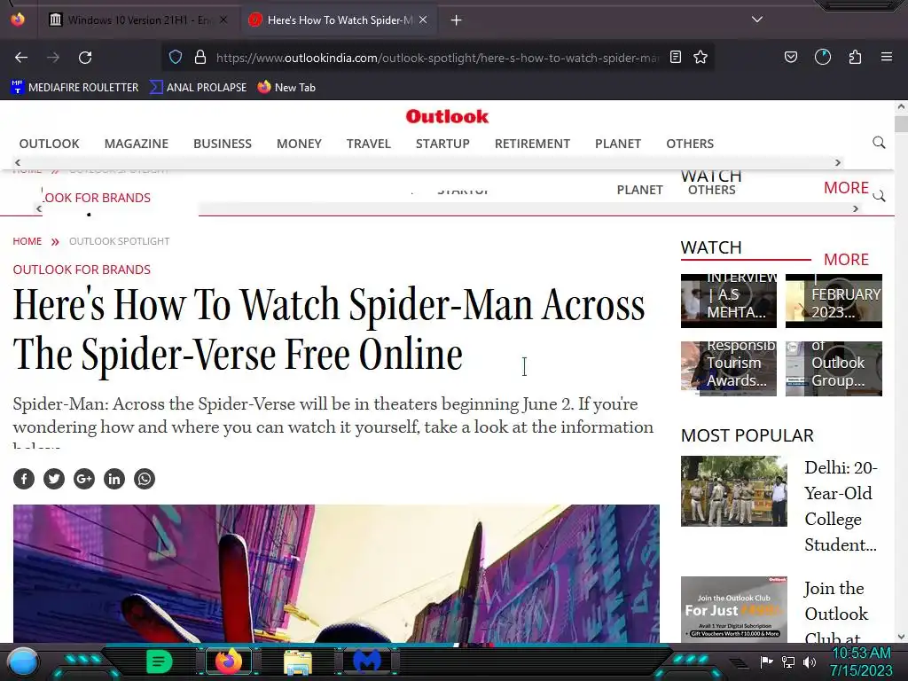Click the HOME breadcrumb link
Image resolution: width=908 pixels, height=681 pixels.
pyautogui.click(x=27, y=241)
